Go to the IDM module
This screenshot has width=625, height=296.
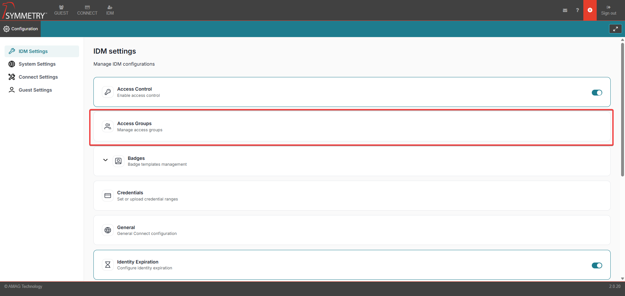coord(110,10)
